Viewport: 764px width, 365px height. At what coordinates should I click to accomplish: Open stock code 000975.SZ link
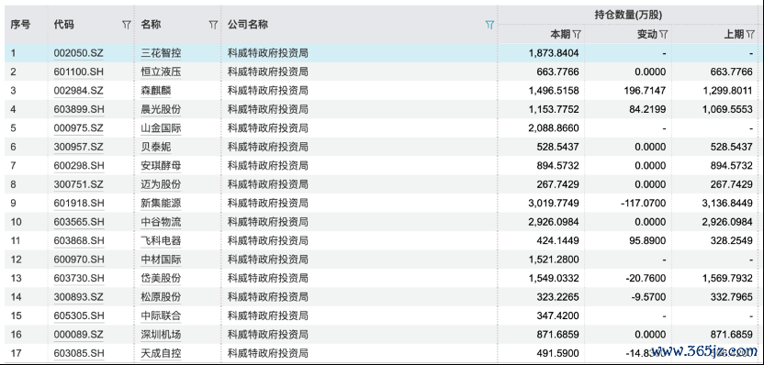(x=78, y=128)
